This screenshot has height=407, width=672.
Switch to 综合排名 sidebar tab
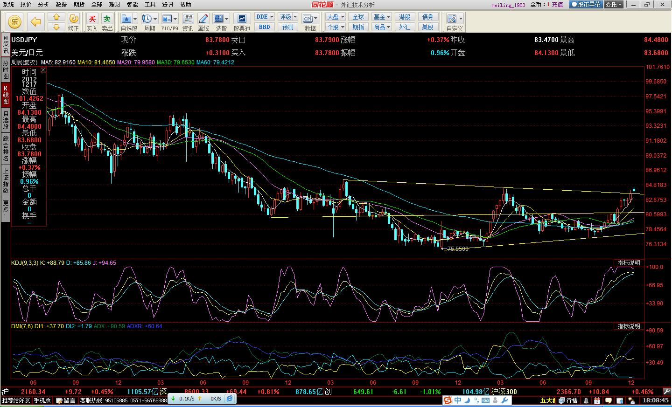click(6, 148)
